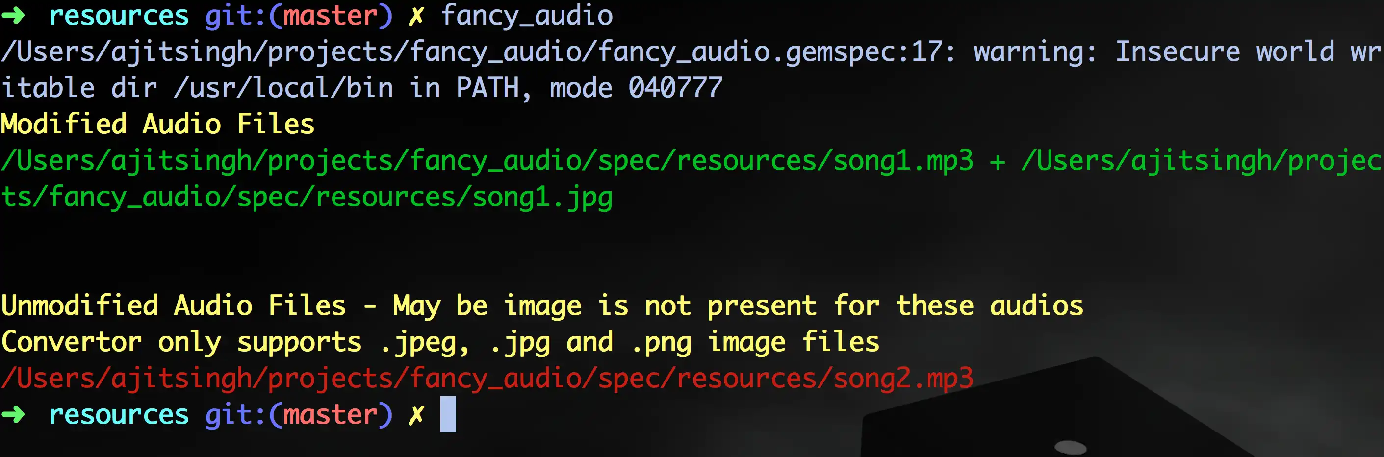Click the green prompt arrow on top line
The height and width of the screenshot is (457, 1384).
coord(13,16)
